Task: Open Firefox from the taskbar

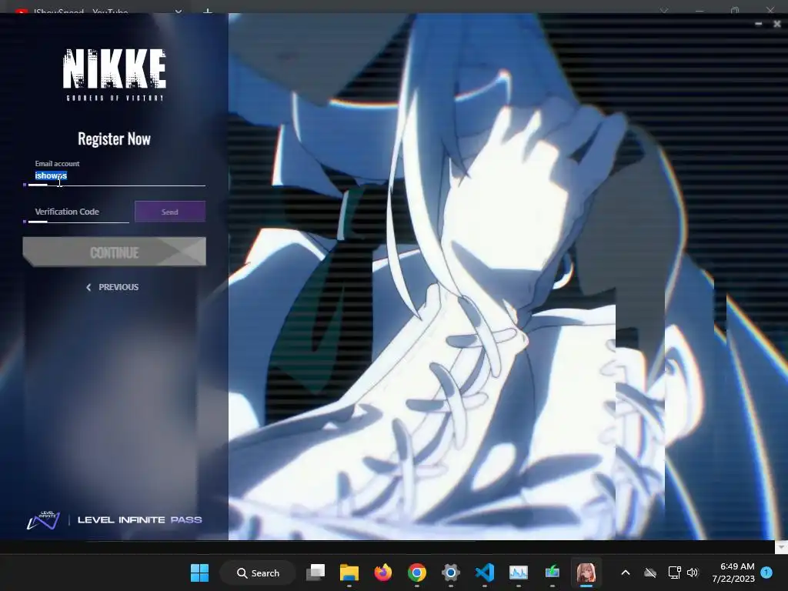Action: click(383, 573)
